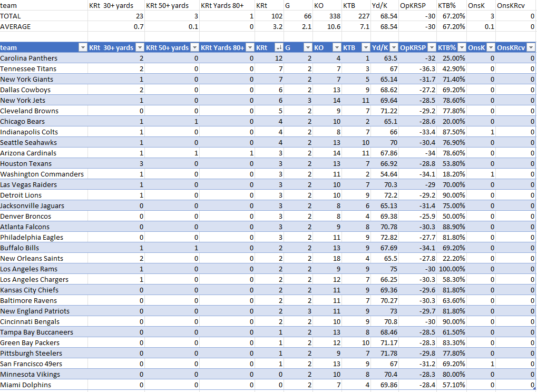537x392 pixels.
Task: Select the TOTAL row label cell
Action: point(44,16)
